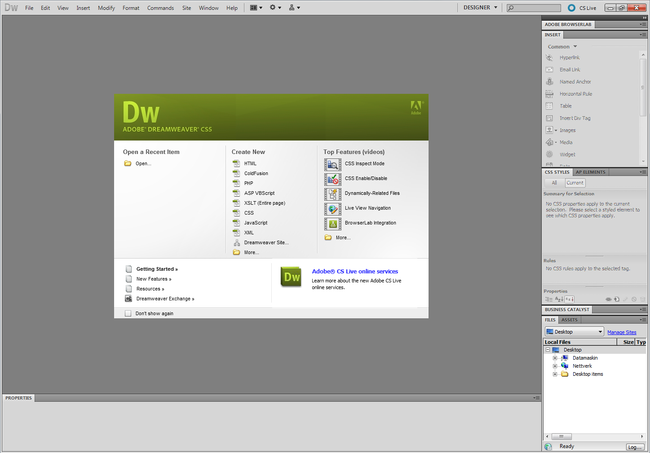This screenshot has height=453, width=650.
Task: Open the Images dropdown arrow in Insert panel
Action: tap(556, 131)
